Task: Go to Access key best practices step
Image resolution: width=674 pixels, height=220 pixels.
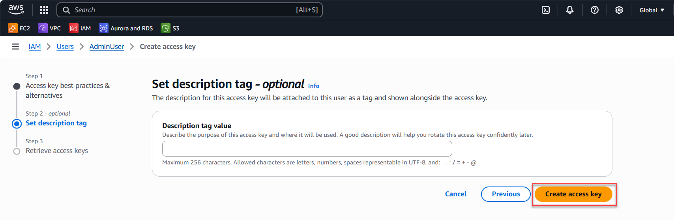Action: (x=67, y=90)
